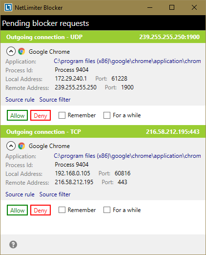Select the Outgoing connection - TCP header bar
Viewport: 206px width, 255px height.
(103, 131)
